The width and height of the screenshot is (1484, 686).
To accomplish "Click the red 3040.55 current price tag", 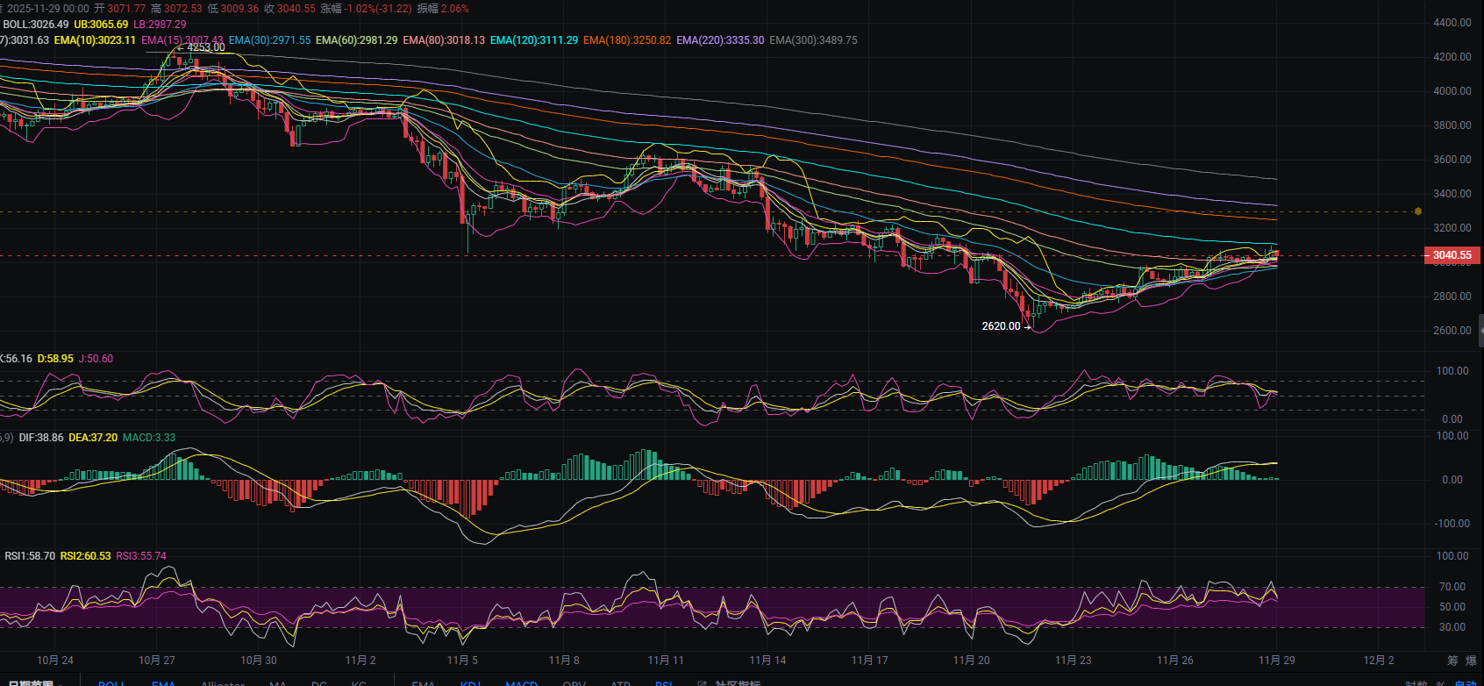I will pos(1452,255).
